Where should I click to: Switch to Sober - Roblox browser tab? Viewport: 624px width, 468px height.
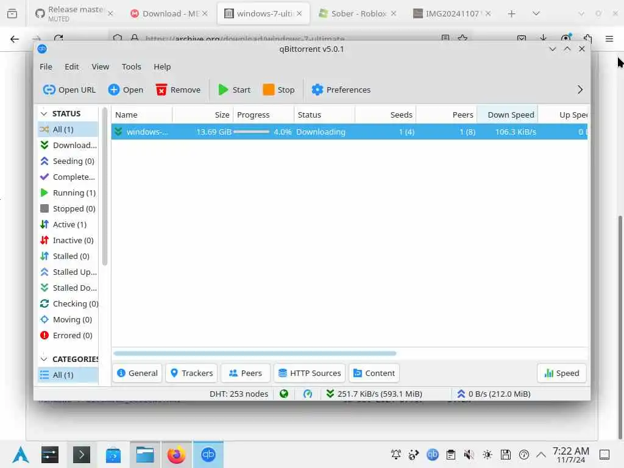357,13
